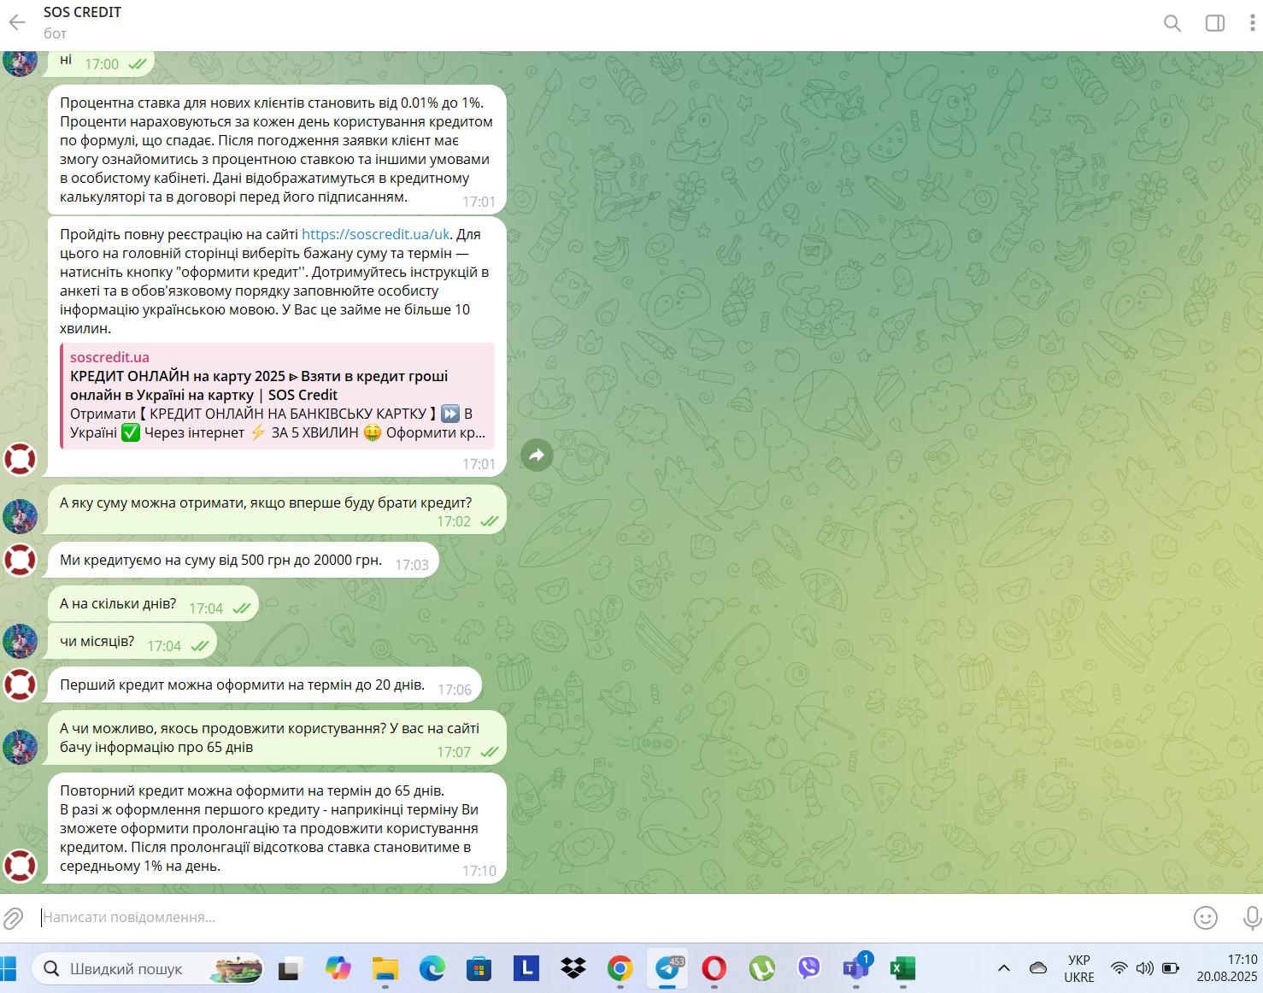
Task: Click message 'Ми кредитуємо на суму від 500 грн'
Action: coord(243,561)
